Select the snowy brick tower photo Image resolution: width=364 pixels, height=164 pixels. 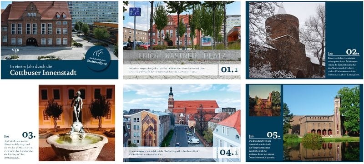coord(287,40)
